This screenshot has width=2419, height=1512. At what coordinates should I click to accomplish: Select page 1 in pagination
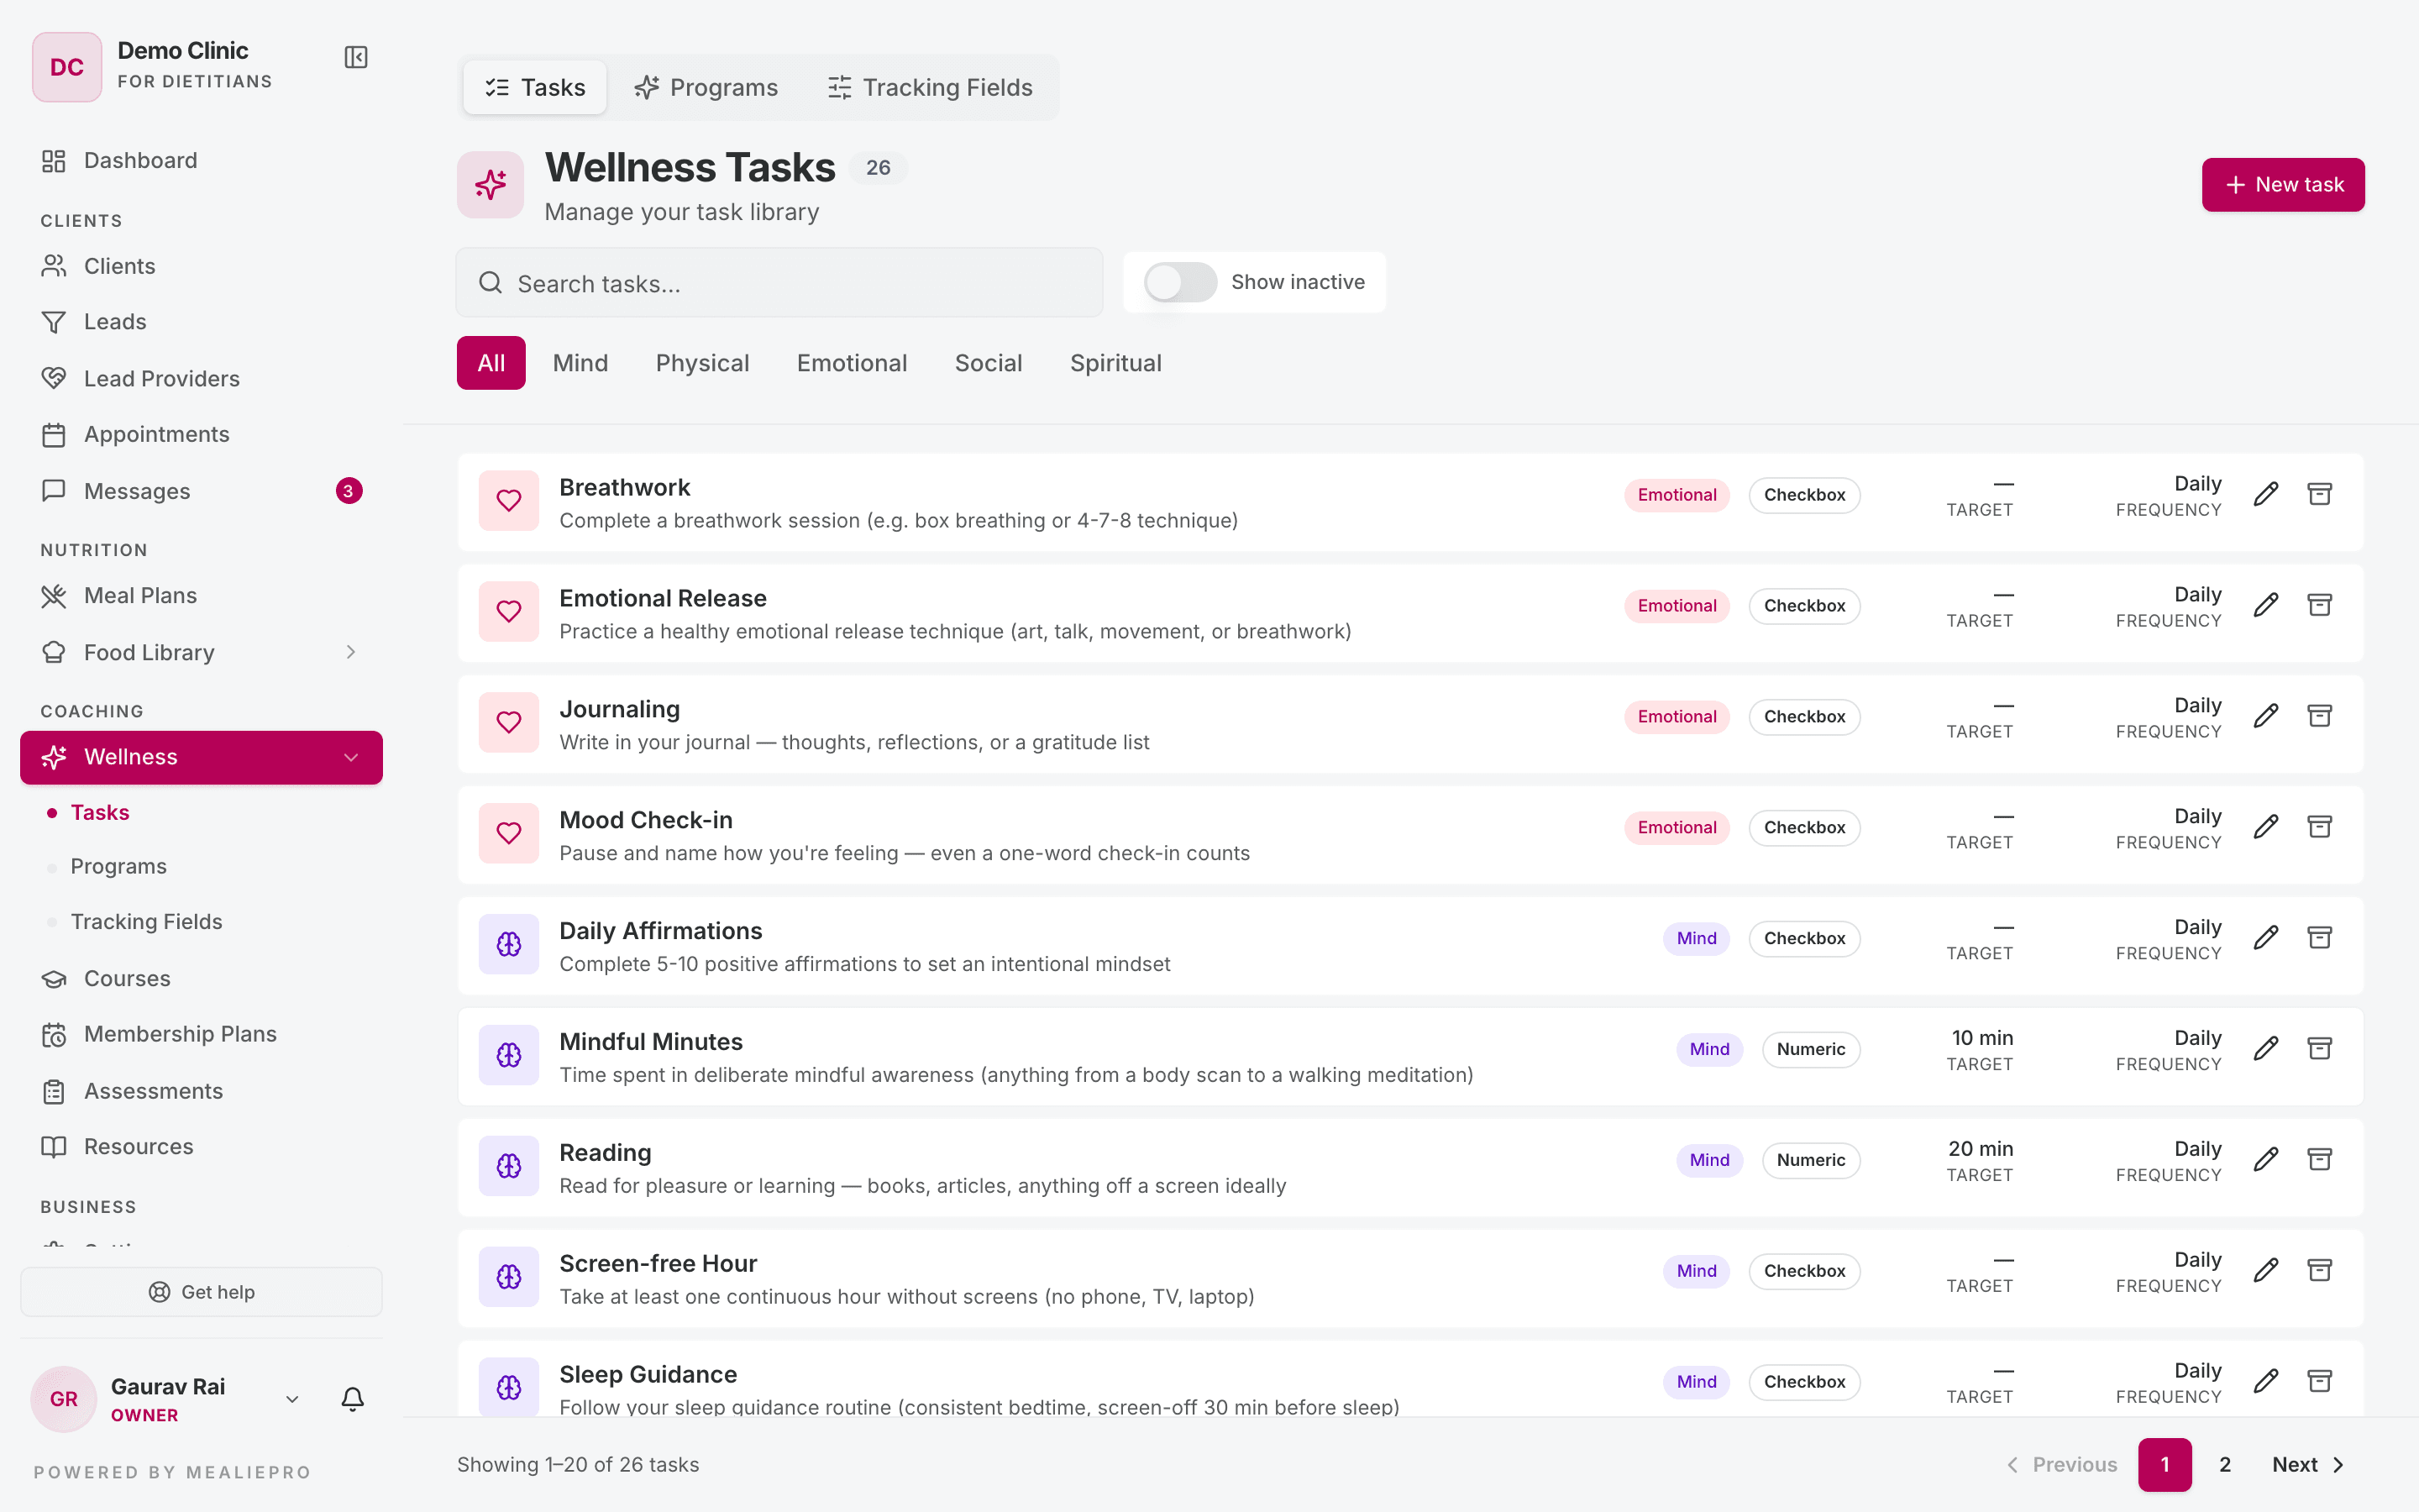(2165, 1465)
